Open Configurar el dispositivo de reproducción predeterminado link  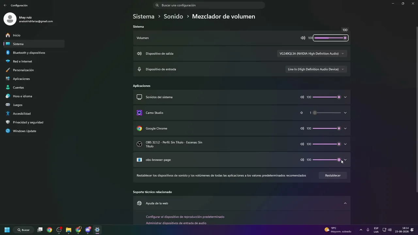pos(185,217)
